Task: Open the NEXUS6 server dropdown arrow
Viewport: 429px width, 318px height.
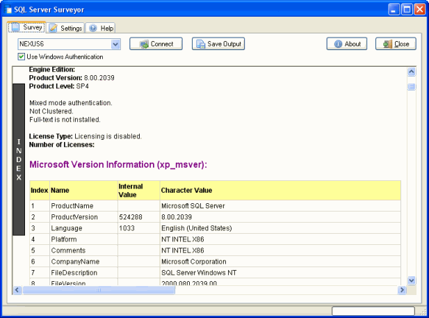Action: pos(115,44)
